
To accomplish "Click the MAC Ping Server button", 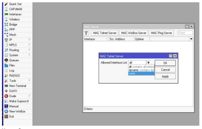I will pyautogui.click(x=161, y=33).
